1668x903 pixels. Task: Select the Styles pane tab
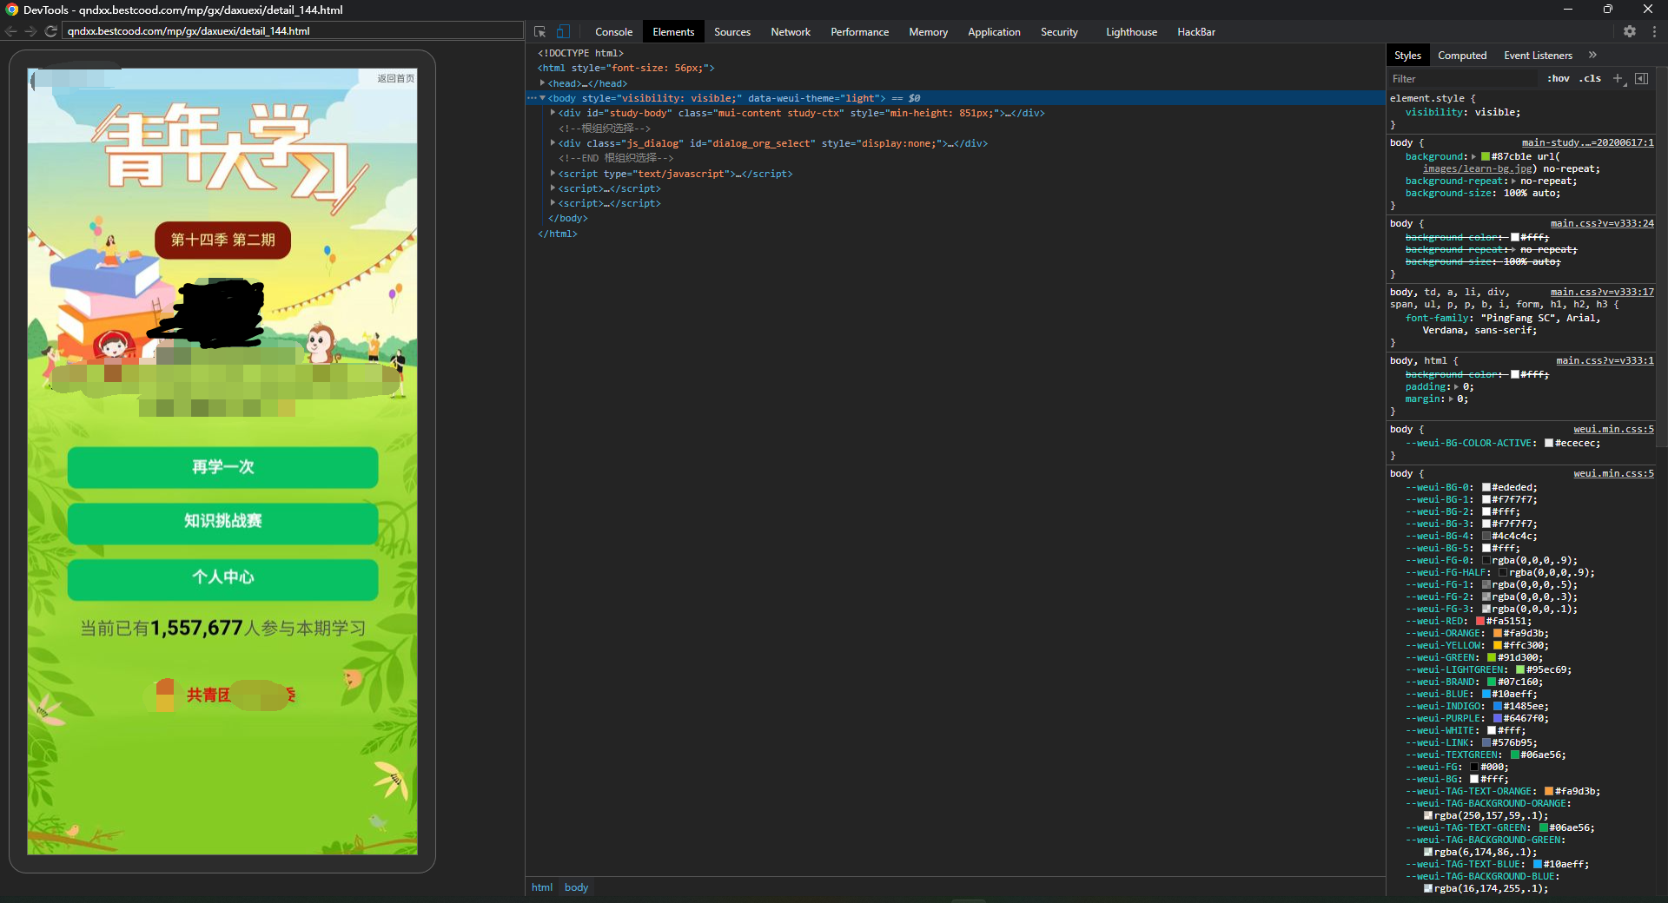pos(1407,56)
